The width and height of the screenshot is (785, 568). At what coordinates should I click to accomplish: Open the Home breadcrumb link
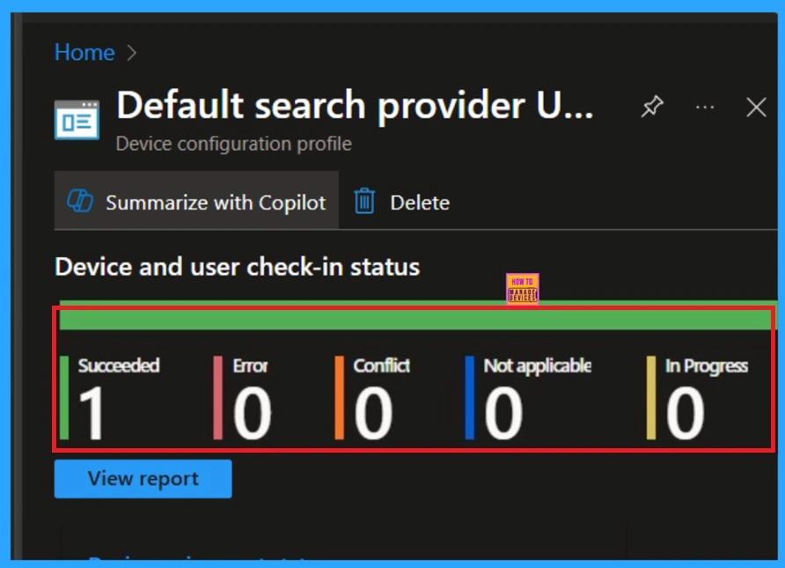click(x=84, y=53)
